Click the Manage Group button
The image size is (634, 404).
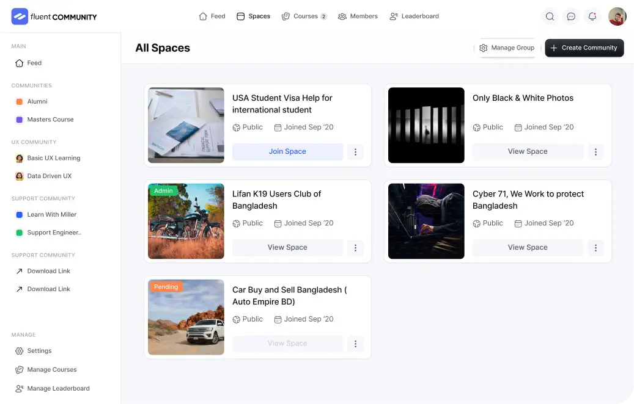point(507,48)
